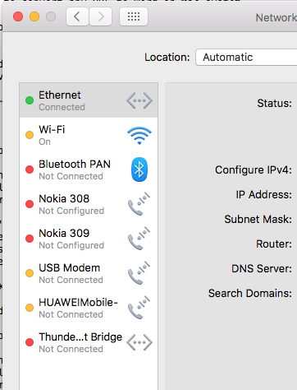Click the 'Subnet Mask:' label
This screenshot has height=390, width=297.
[258, 219]
